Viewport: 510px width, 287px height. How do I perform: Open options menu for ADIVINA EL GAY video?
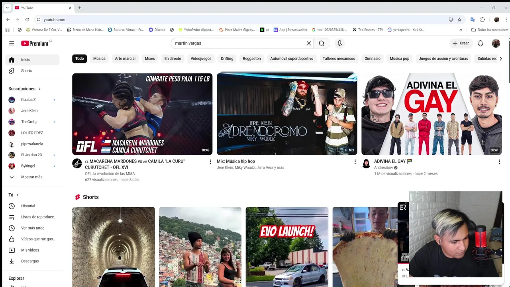point(499,162)
